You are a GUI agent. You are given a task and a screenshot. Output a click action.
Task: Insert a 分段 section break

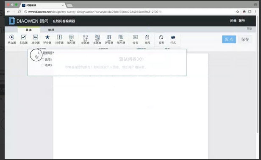click(147, 39)
